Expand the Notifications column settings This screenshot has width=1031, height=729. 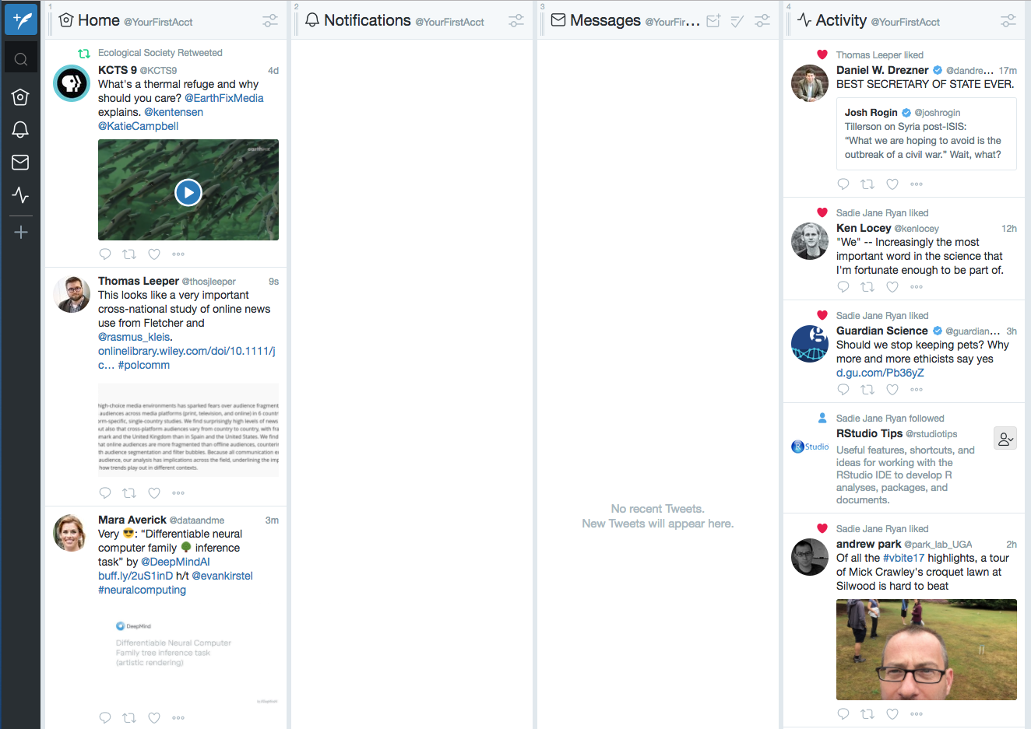[515, 21]
